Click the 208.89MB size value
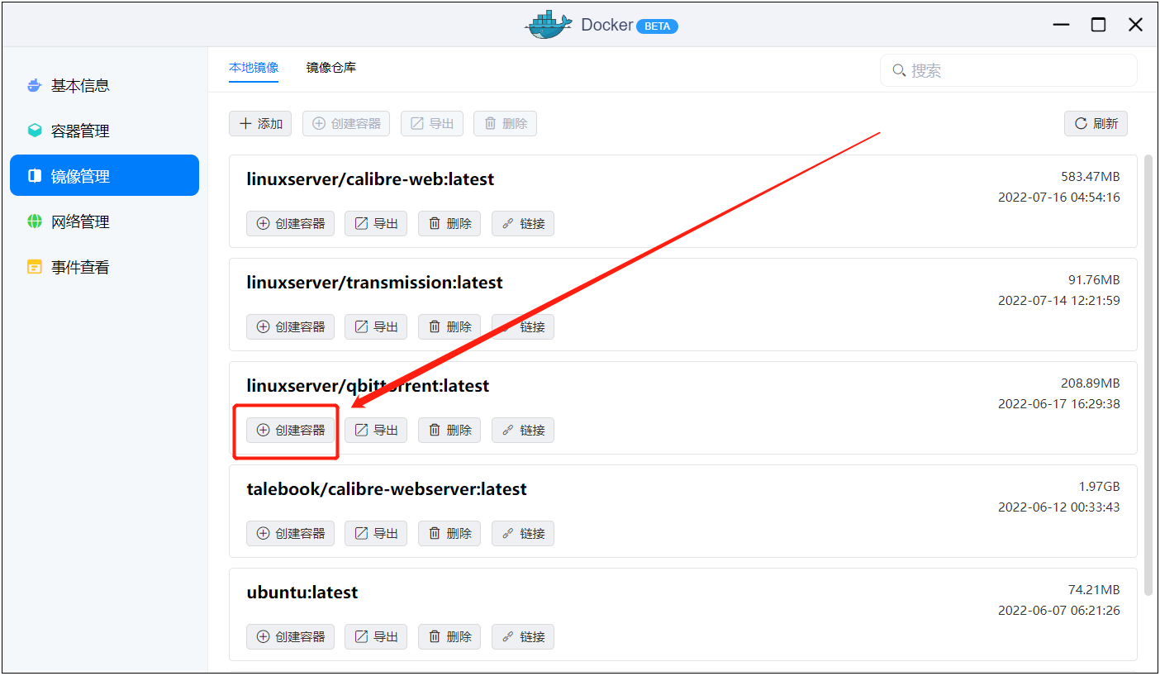This screenshot has width=1160, height=676. (1091, 383)
